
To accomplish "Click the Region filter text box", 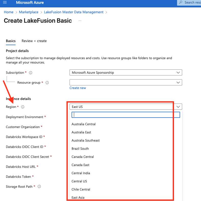I will tap(126, 115).
